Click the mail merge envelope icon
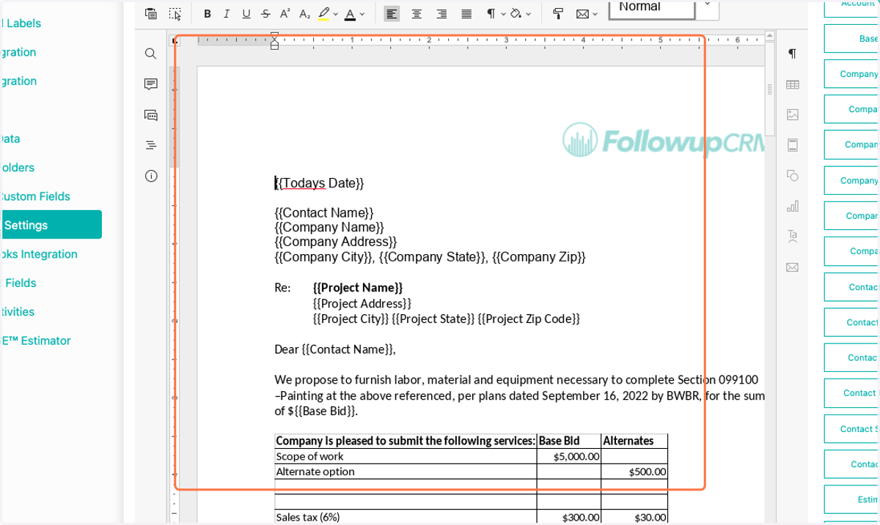The height and width of the screenshot is (525, 880). point(582,14)
